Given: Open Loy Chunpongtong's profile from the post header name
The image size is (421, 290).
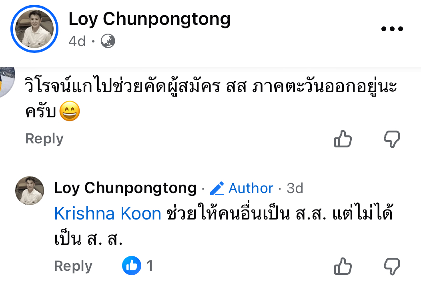Looking at the screenshot, I should point(149,19).
